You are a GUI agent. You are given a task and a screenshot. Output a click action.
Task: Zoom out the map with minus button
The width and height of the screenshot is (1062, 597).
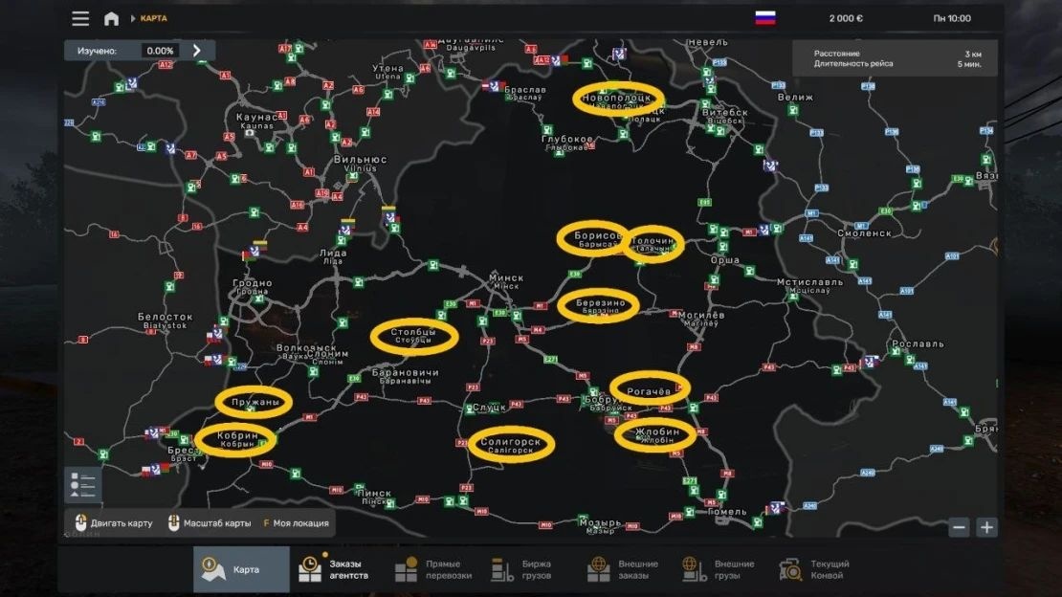click(x=959, y=527)
